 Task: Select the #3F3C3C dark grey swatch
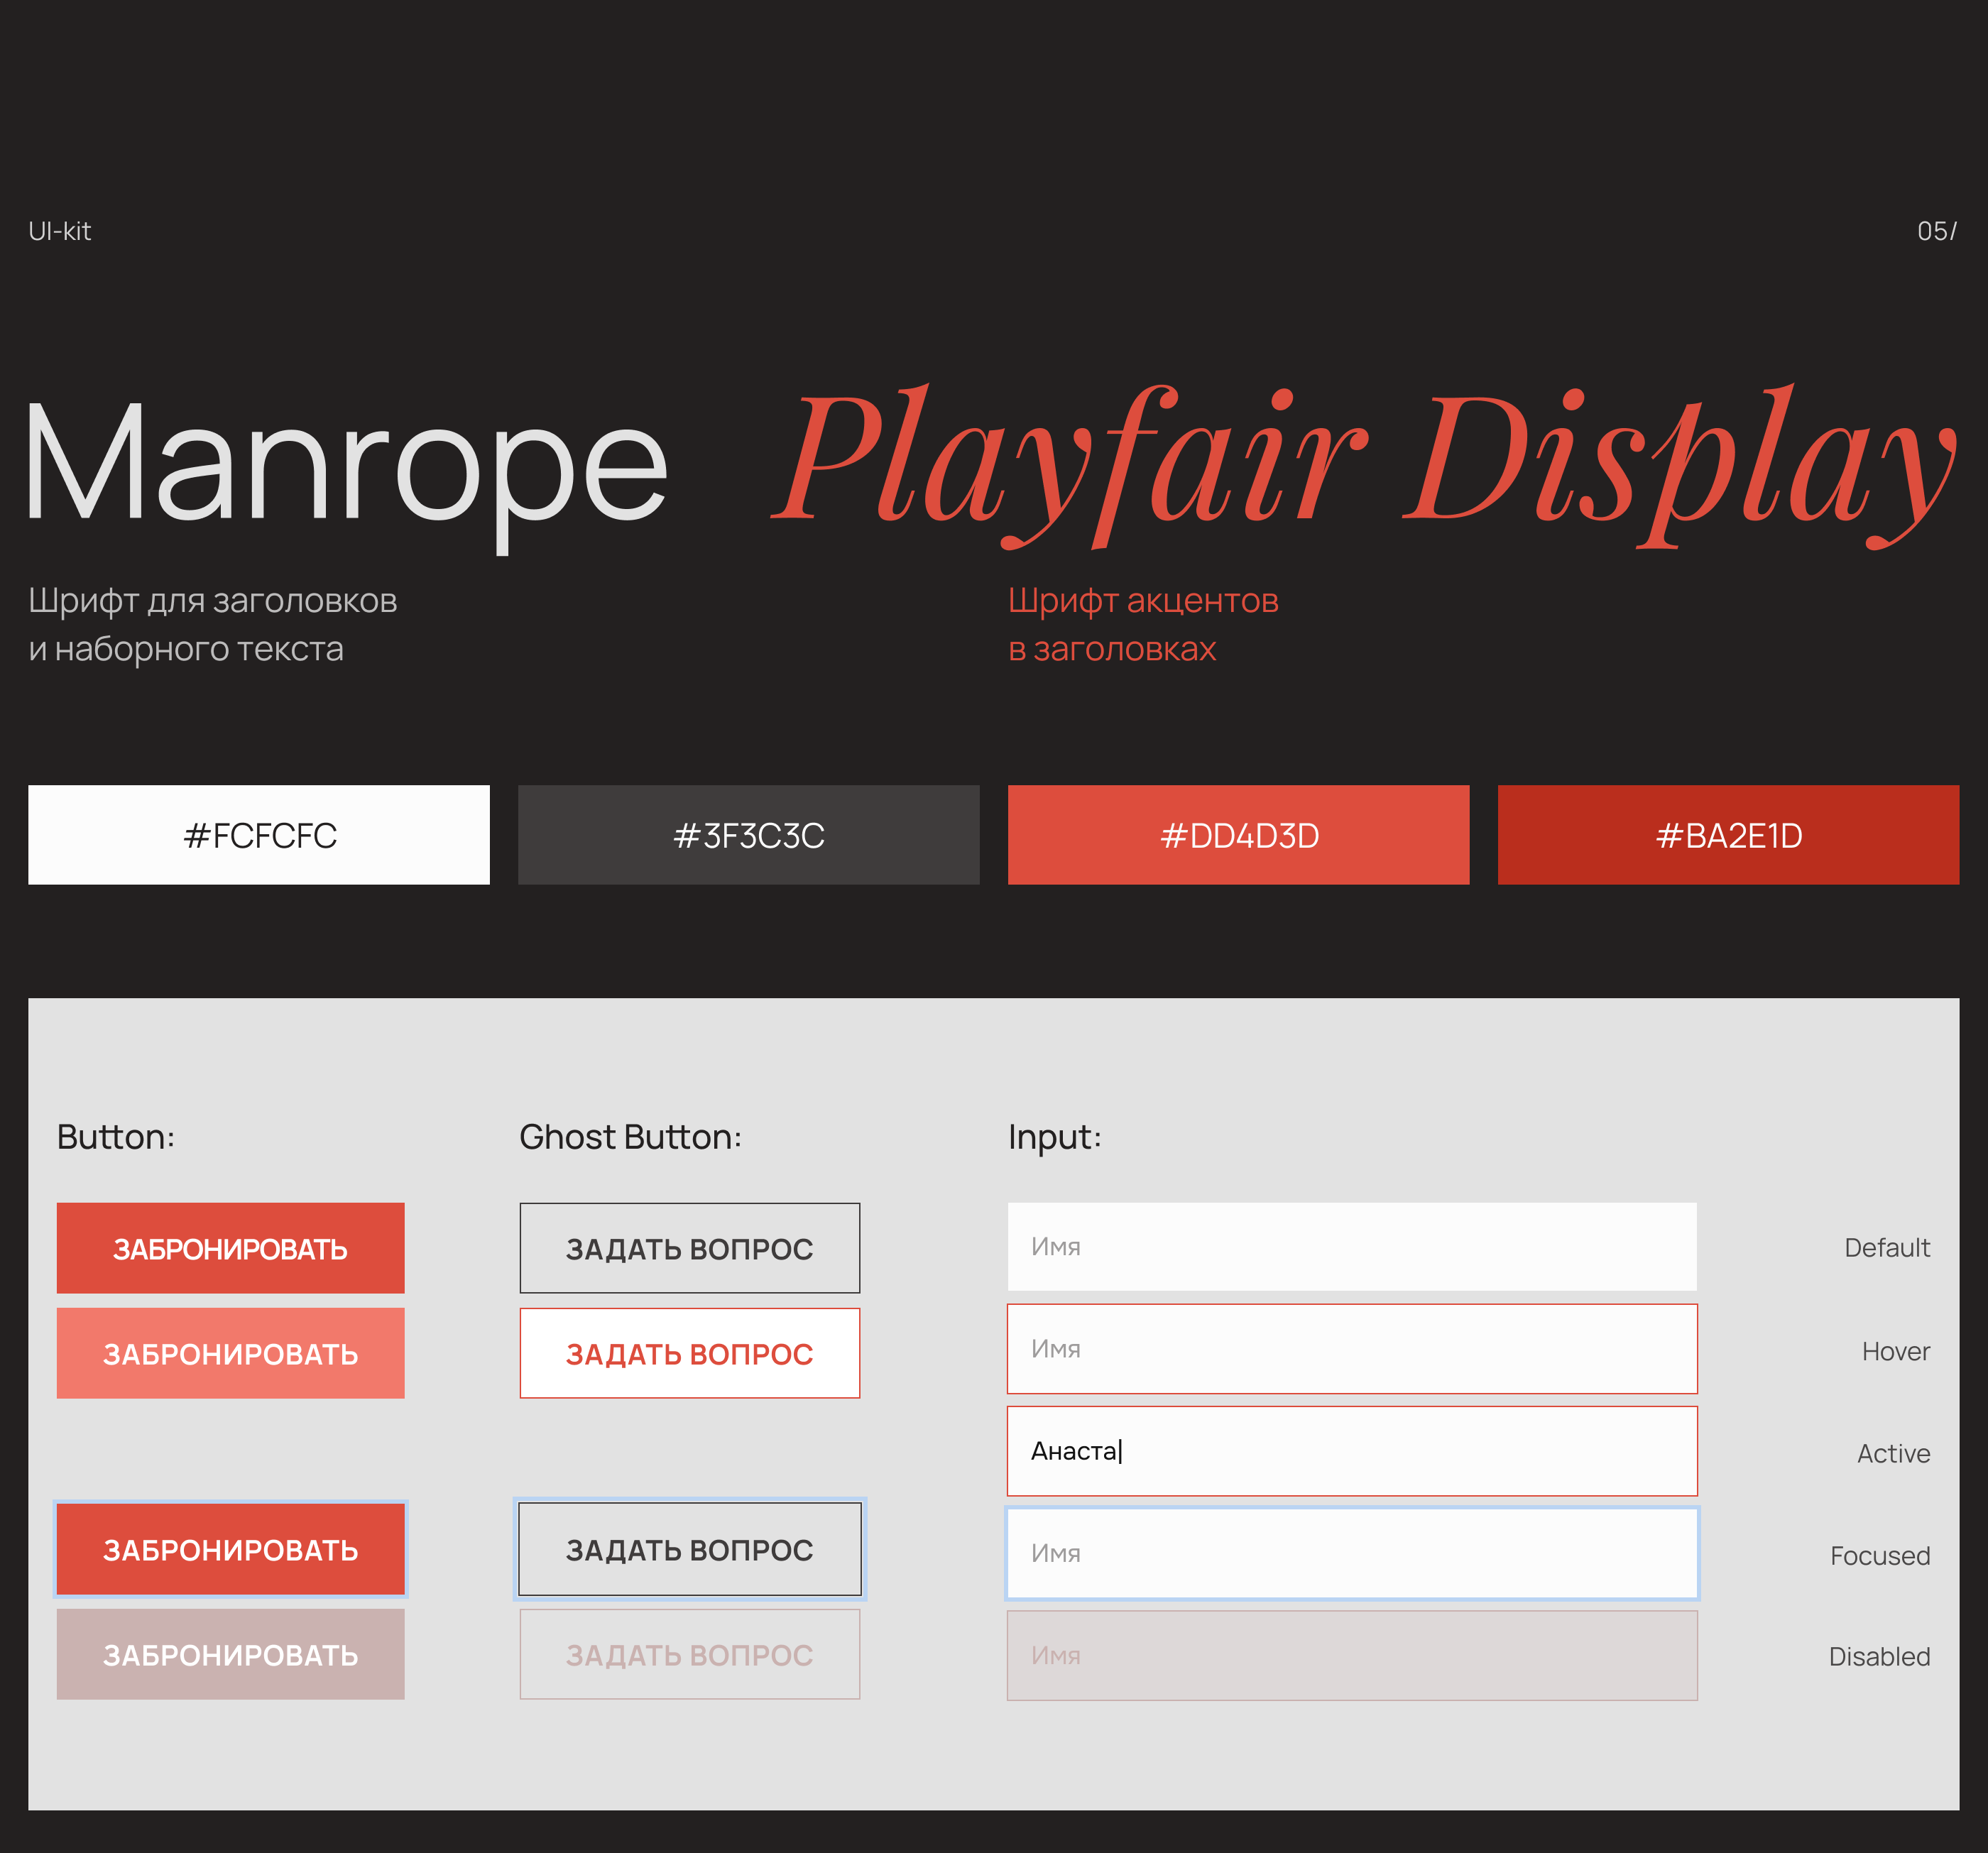[748, 835]
